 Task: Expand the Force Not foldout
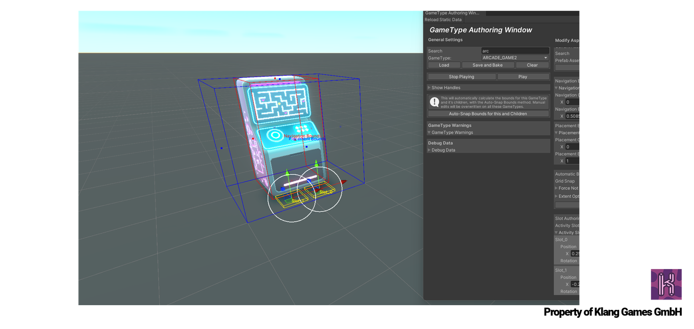click(556, 188)
